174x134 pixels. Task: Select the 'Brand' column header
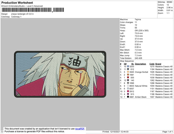point(158,64)
